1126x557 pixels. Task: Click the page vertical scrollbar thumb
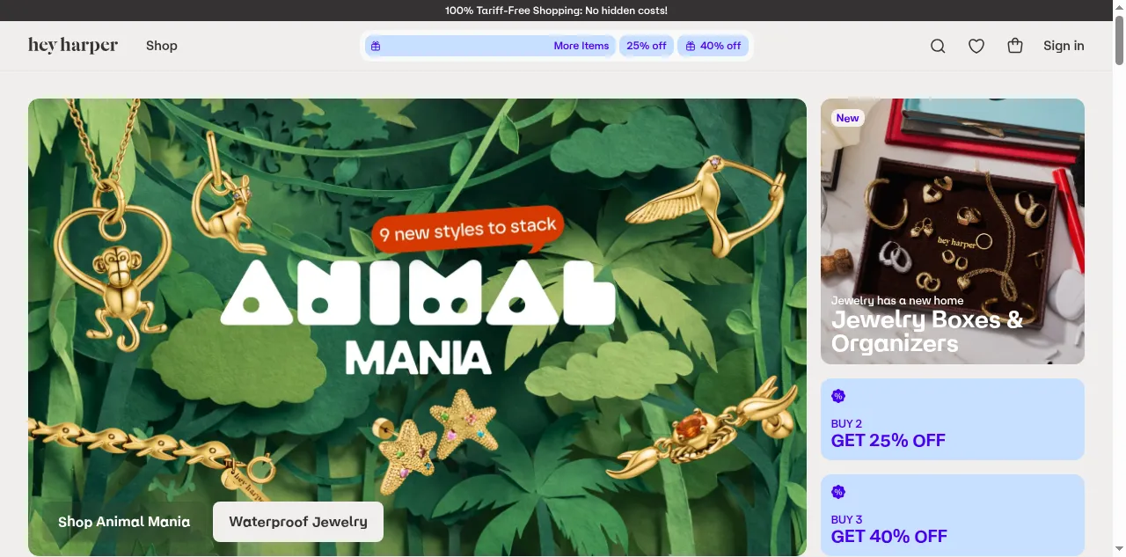[x=1119, y=39]
